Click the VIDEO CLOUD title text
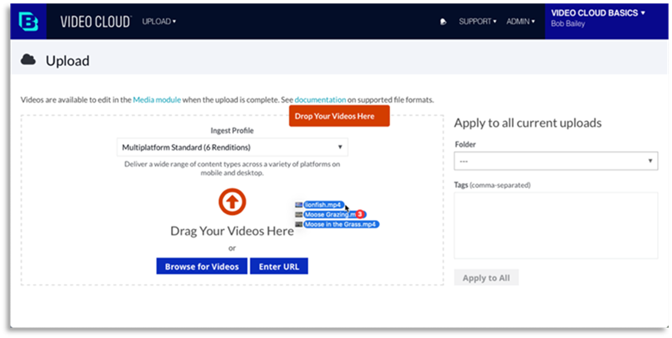 (x=96, y=21)
